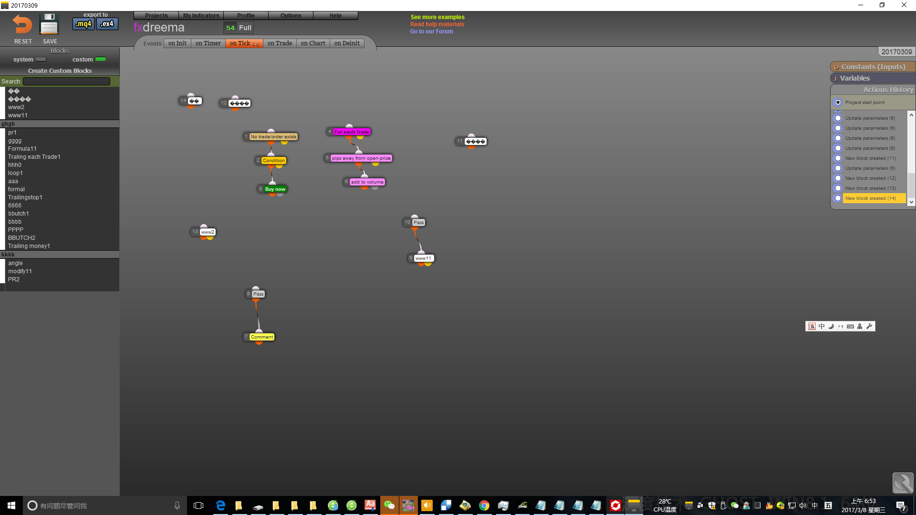The image size is (916, 515).
Task: Click the SAVE floppy disk icon
Action: [x=49, y=24]
